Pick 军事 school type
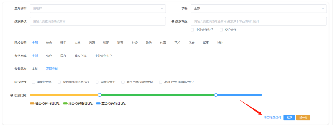Image resolution: width=333 pixels, height=125 pixels. [x=206, y=43]
